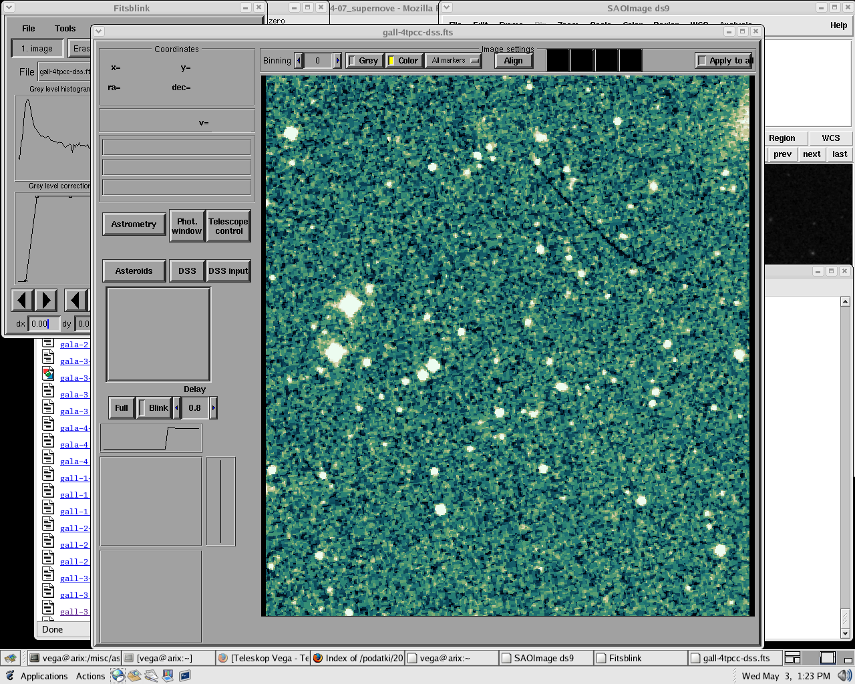This screenshot has width=855, height=684.
Task: Click the fourth black frame thumbnail in image settings
Action: (x=631, y=60)
